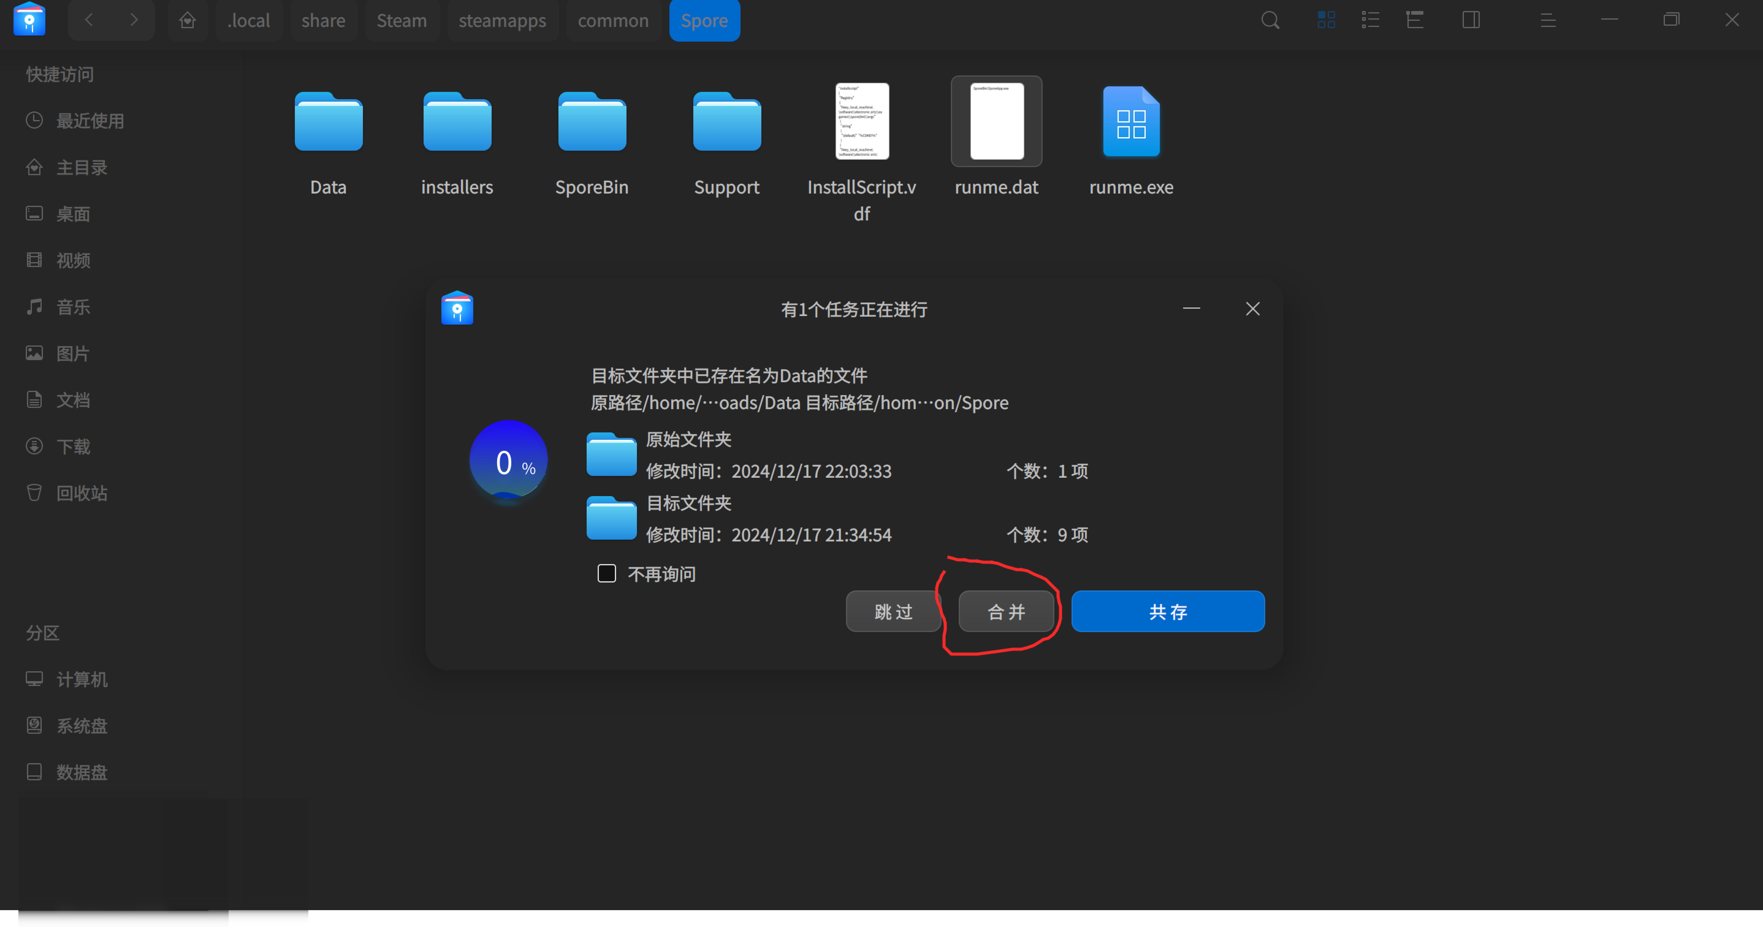This screenshot has height=942, width=1763.
Task: Select the InstallScript.vdf file
Action: (x=862, y=121)
